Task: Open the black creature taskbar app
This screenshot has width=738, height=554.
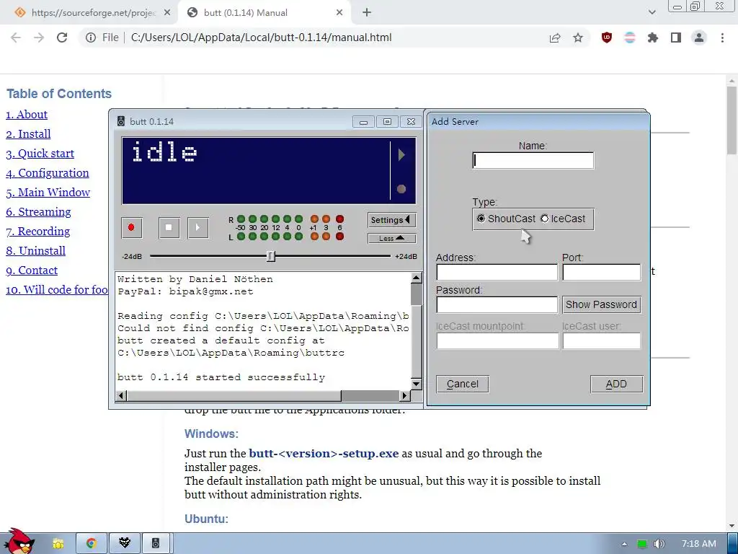Action: [124, 544]
